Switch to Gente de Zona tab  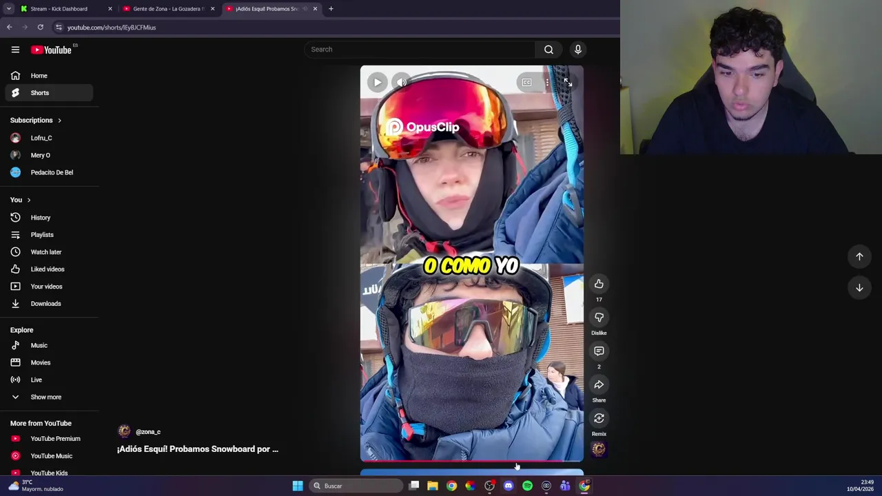pos(168,9)
